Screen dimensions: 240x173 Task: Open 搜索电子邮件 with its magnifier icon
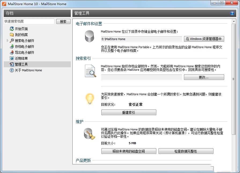(x=12, y=40)
